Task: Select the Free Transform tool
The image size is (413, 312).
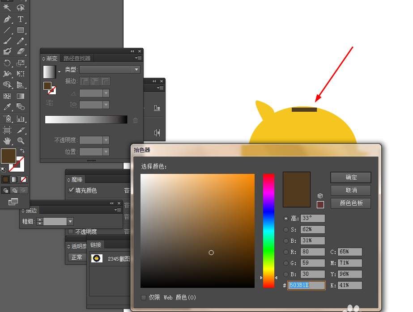Action: pos(21,74)
